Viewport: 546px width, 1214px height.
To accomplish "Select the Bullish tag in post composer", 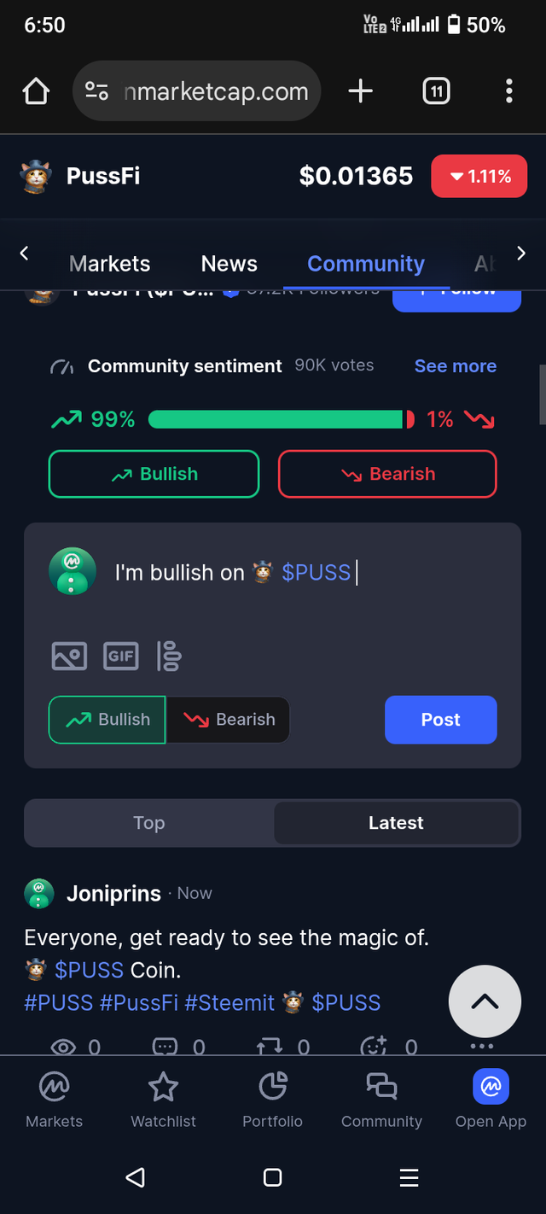I will pos(107,720).
